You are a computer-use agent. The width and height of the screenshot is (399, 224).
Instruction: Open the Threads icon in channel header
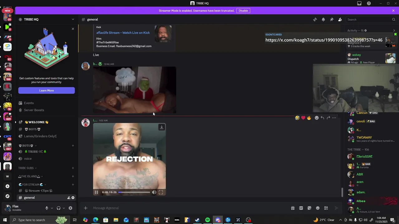coord(315,19)
